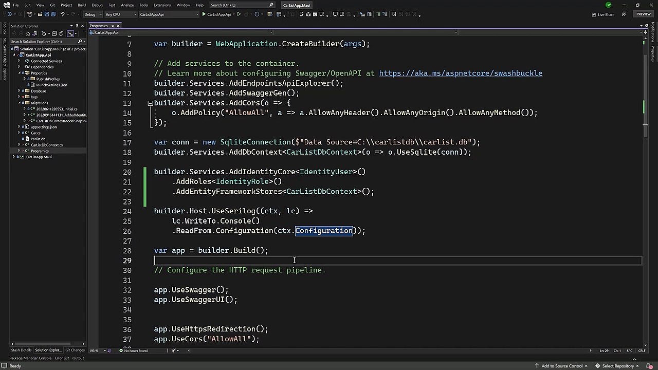Click Start Without Debugging outline play icon

239,14
